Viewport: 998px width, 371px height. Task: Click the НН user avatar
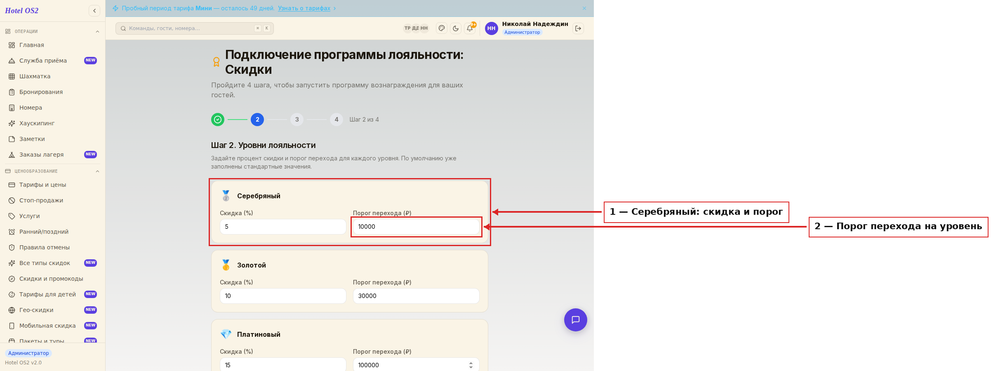point(491,28)
